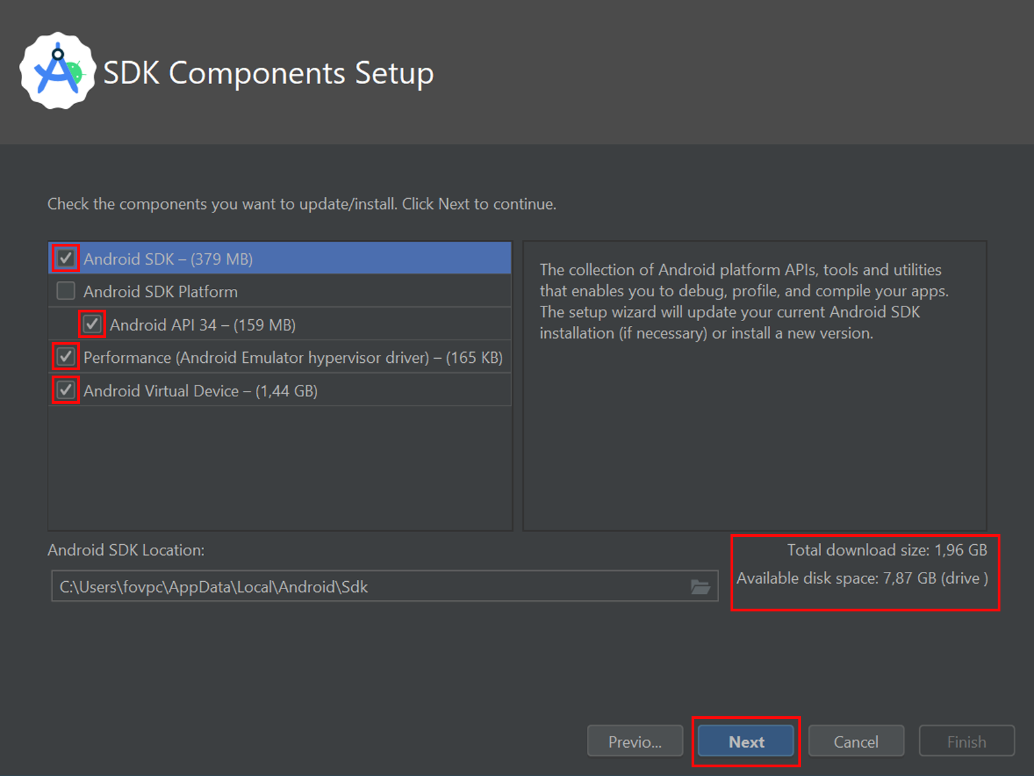The height and width of the screenshot is (776, 1034).
Task: Open the SDK location folder browser icon
Action: click(x=700, y=587)
